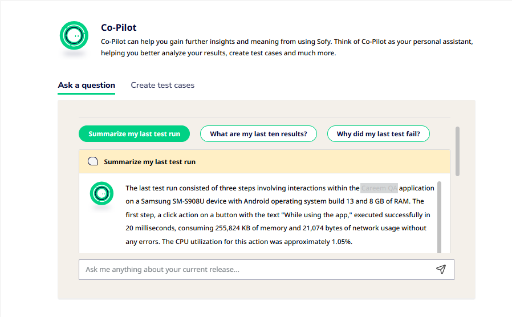Click the Co-Pilot avatar beside the response
Viewport: 512px width, 317px height.
click(x=101, y=193)
